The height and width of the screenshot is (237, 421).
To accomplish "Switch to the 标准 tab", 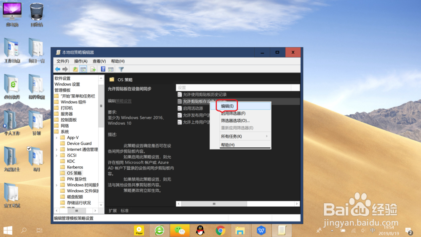I will point(125,211).
